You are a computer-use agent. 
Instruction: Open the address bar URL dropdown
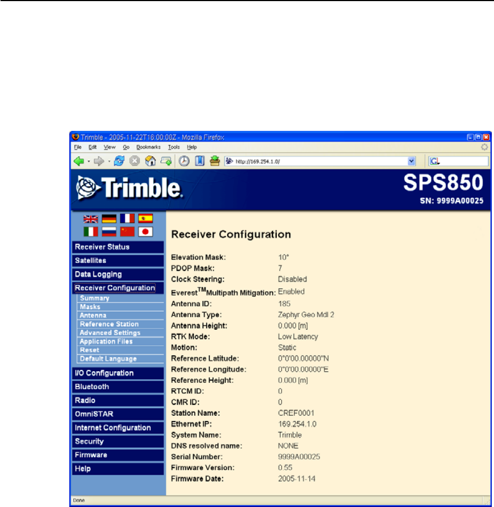click(x=412, y=161)
